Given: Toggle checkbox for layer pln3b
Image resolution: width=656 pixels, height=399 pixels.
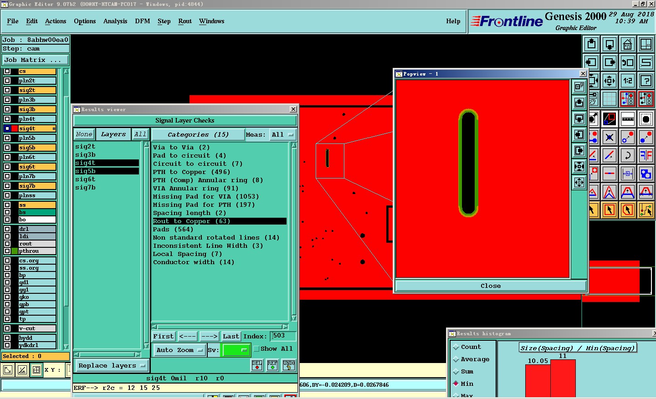Looking at the screenshot, I should [7, 100].
